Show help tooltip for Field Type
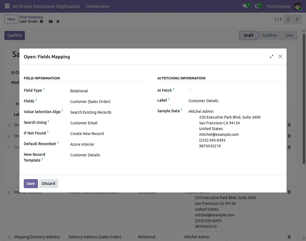 [x=44, y=89]
